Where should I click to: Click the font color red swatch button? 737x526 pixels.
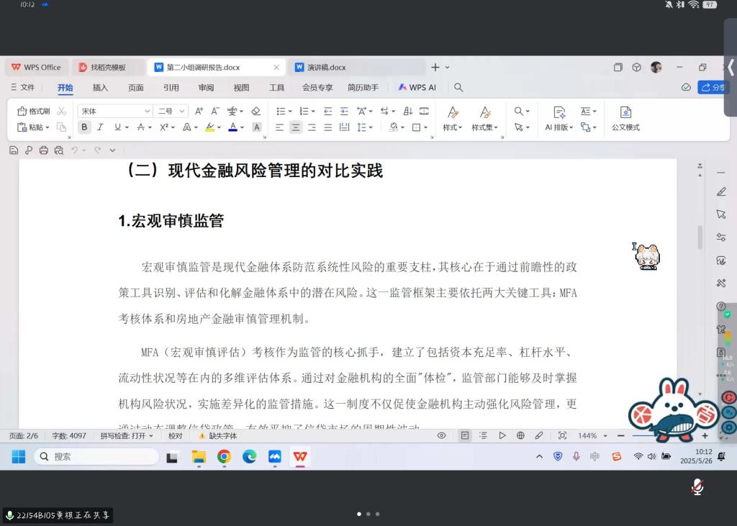tap(232, 127)
